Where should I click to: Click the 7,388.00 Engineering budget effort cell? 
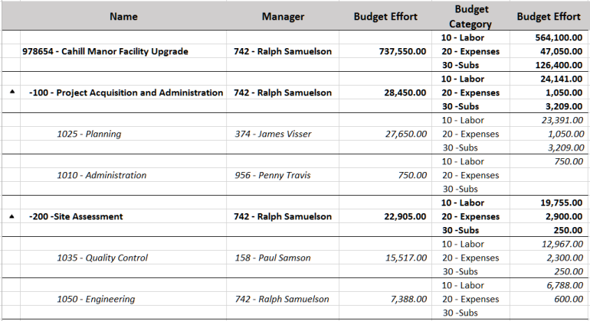point(405,300)
